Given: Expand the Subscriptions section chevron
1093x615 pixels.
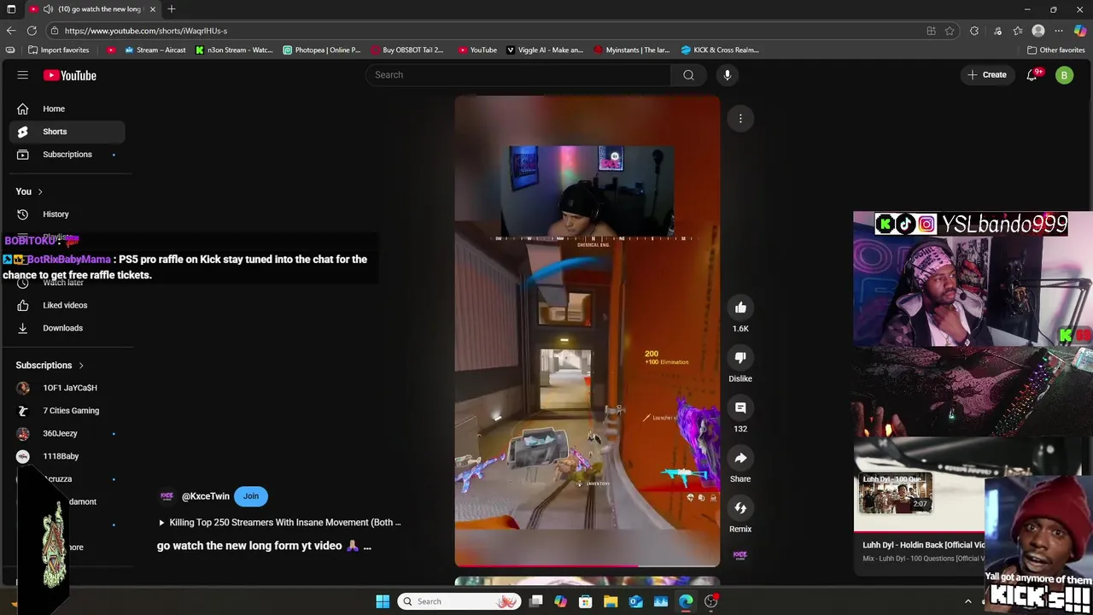Looking at the screenshot, I should point(81,366).
